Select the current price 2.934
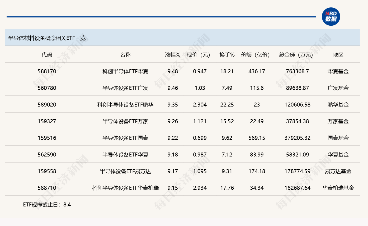The image size is (368, 226). point(200,188)
